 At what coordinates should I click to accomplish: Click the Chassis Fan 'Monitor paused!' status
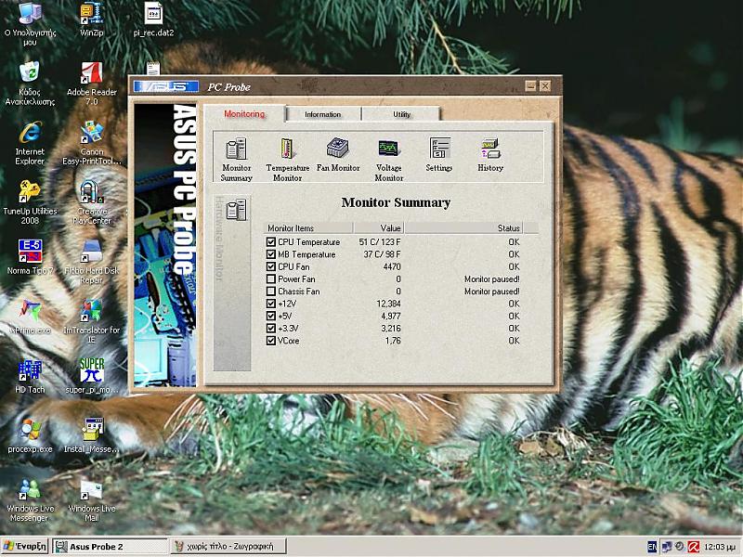click(x=492, y=291)
